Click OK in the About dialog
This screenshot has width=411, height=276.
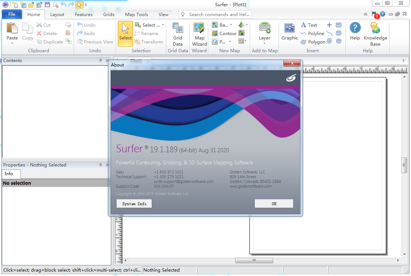pyautogui.click(x=274, y=203)
